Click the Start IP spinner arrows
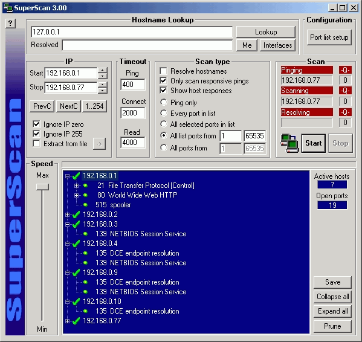 point(103,73)
